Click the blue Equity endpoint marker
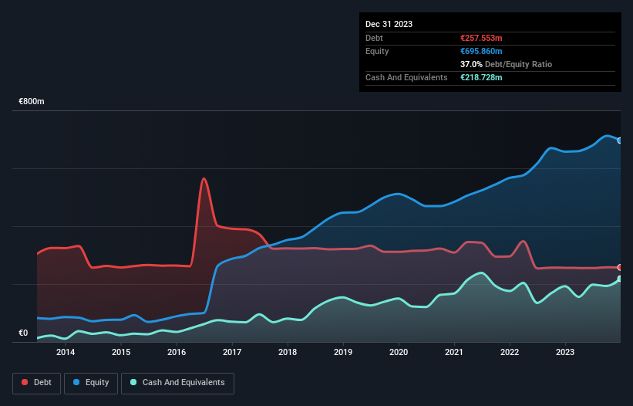The width and height of the screenshot is (633, 406). pos(620,140)
